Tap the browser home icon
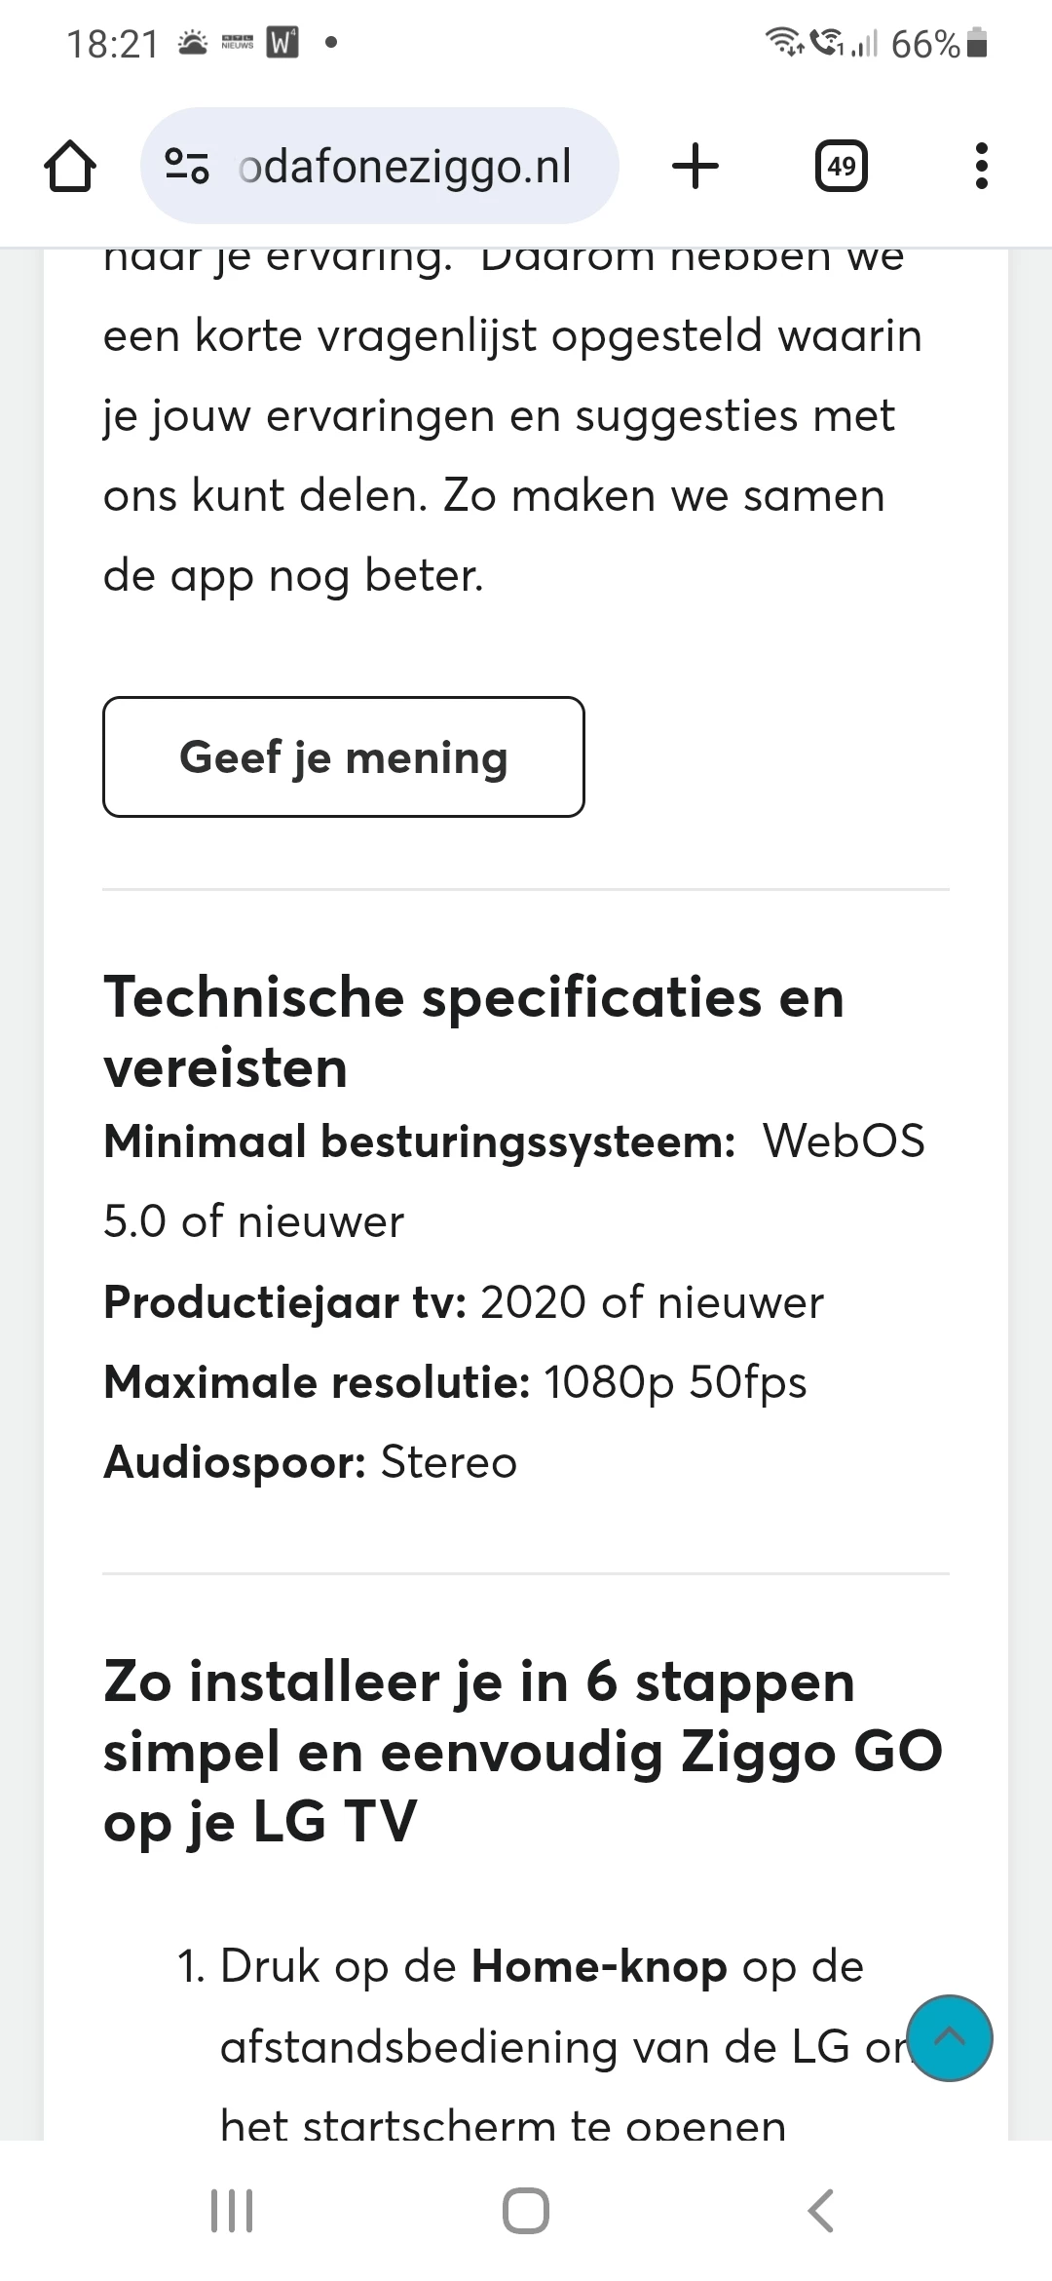 coord(70,167)
